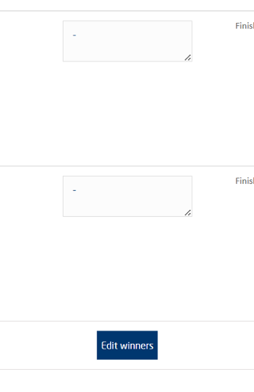Screen dimensions: 254x392
Task: Select the truncated Finish label in lower row
Action: (244, 181)
